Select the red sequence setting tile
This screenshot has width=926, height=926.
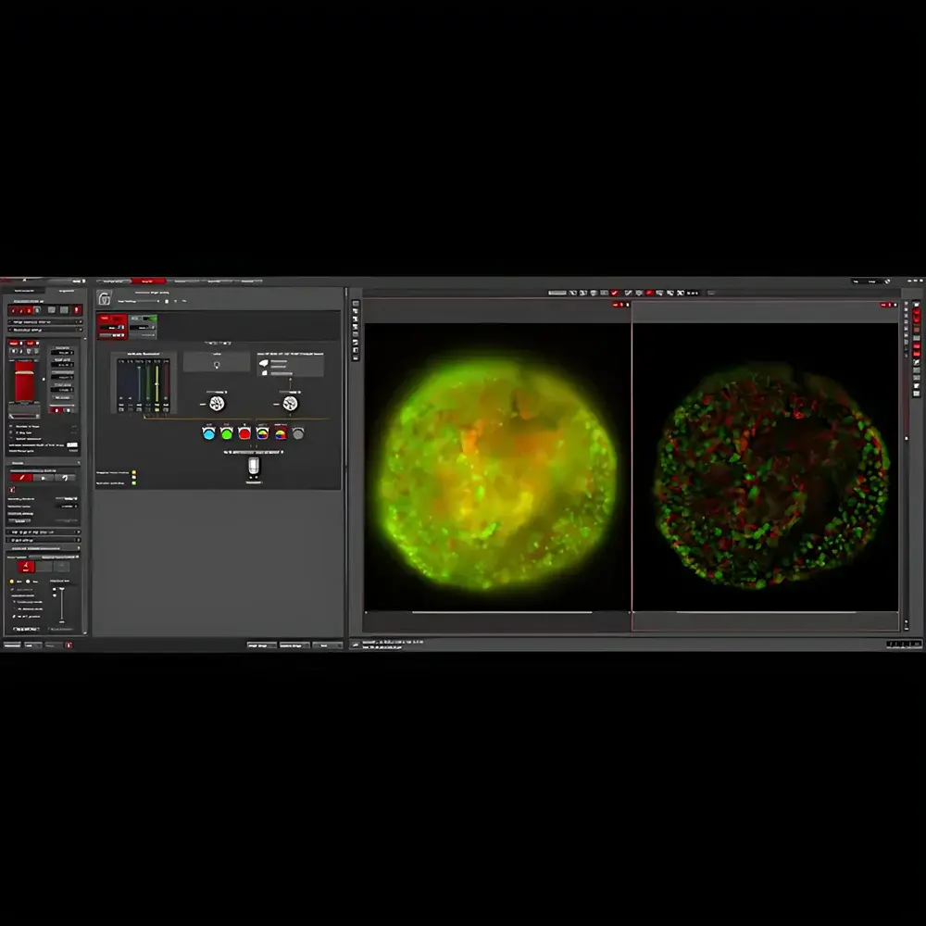pyautogui.click(x=112, y=327)
